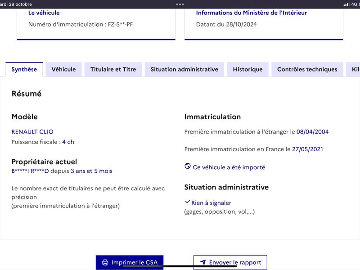Screen dimensions: 360x270
Task: Click the Le véhicule card heading
Action: (44, 13)
